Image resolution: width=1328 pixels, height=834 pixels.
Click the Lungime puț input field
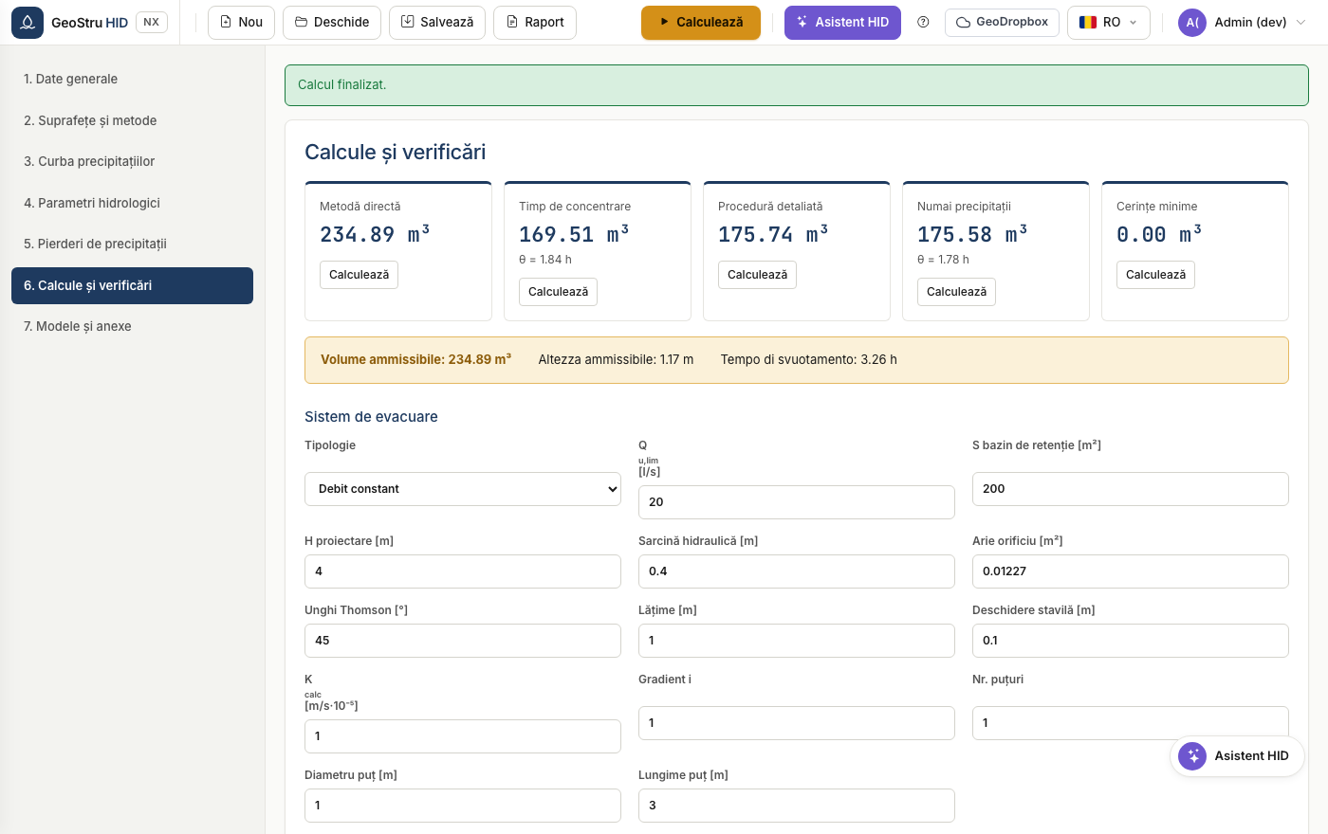(x=797, y=806)
